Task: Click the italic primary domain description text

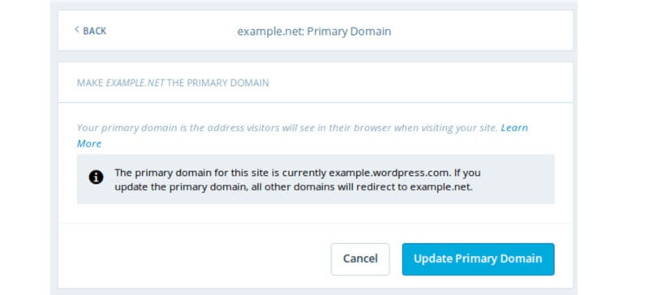Action: [287, 128]
